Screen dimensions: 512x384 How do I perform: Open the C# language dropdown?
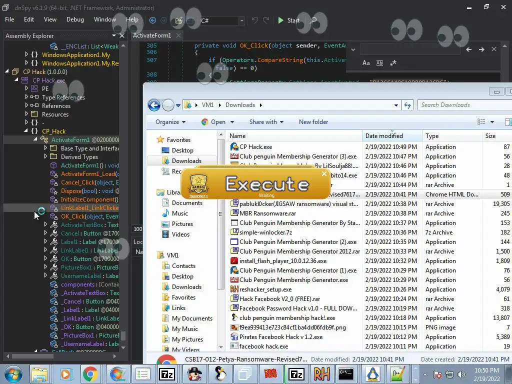click(241, 20)
